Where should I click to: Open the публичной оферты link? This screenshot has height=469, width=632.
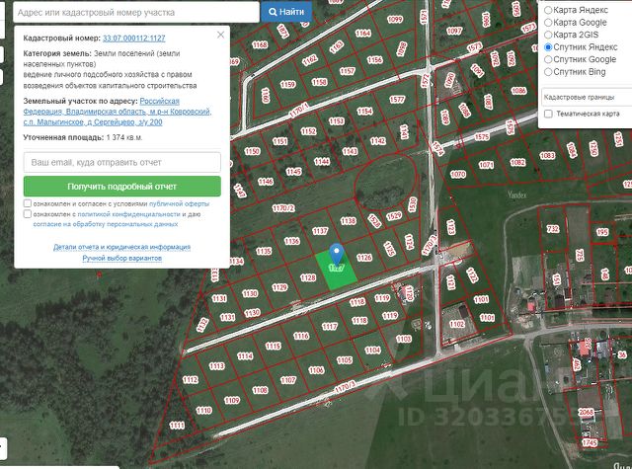179,203
